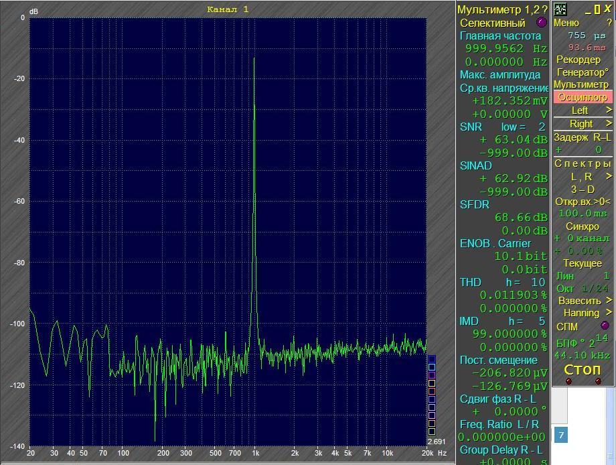The width and height of the screenshot is (616, 465).
Task: Click the analyzer logo icon beside the window controls
Action: pyautogui.click(x=560, y=9)
